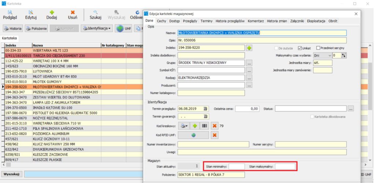This screenshot has height=183, width=375.
Task: Open Termin przeglądu calendar picker
Action: click(205, 109)
